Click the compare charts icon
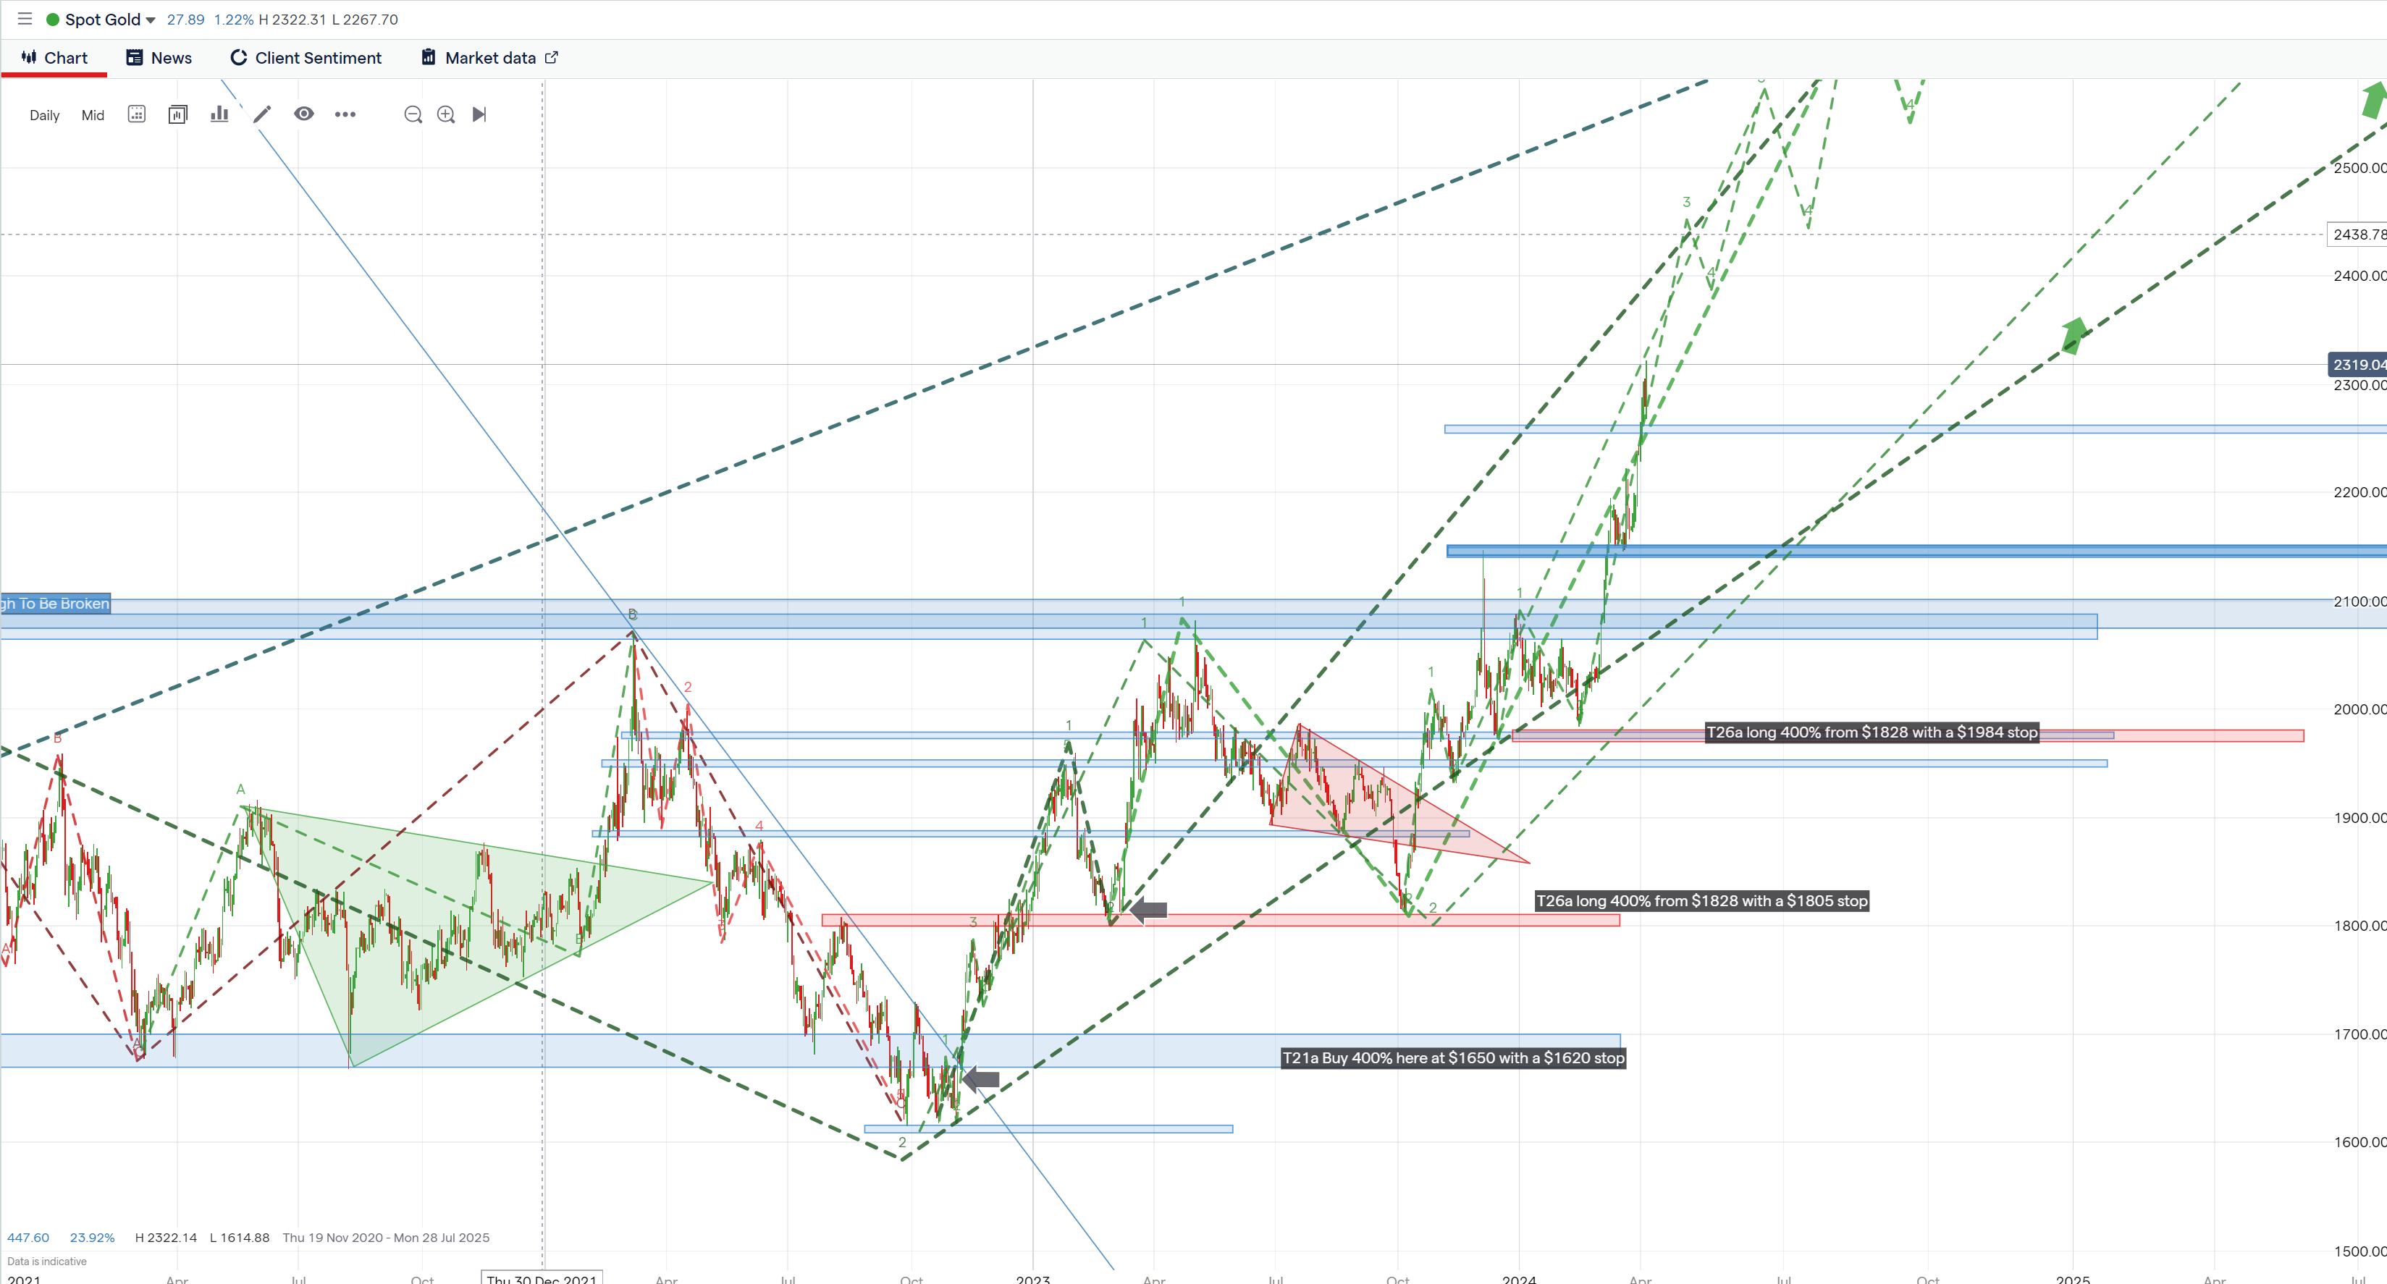2387x1284 pixels. click(x=178, y=114)
